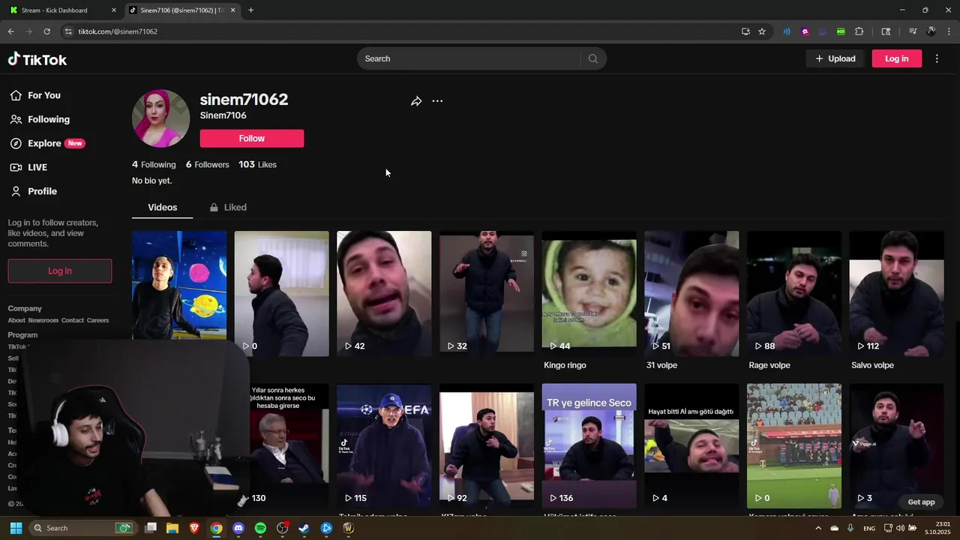Open the video with 42 views
The height and width of the screenshot is (540, 960).
pos(384,293)
